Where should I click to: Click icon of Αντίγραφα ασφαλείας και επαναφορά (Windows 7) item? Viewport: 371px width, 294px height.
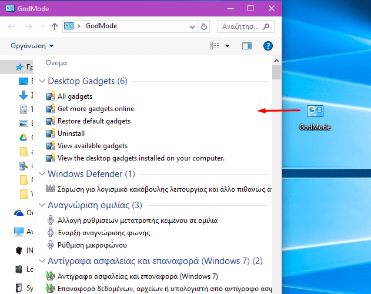51,276
